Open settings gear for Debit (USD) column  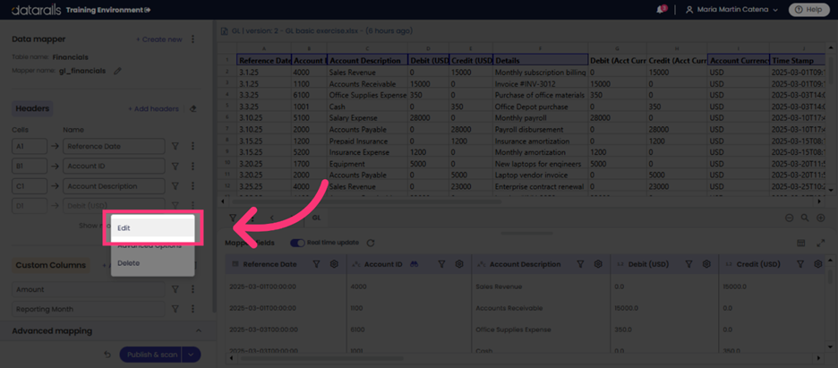click(x=706, y=264)
